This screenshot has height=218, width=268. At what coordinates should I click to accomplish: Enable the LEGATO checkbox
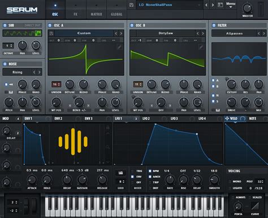[x=230, y=188]
